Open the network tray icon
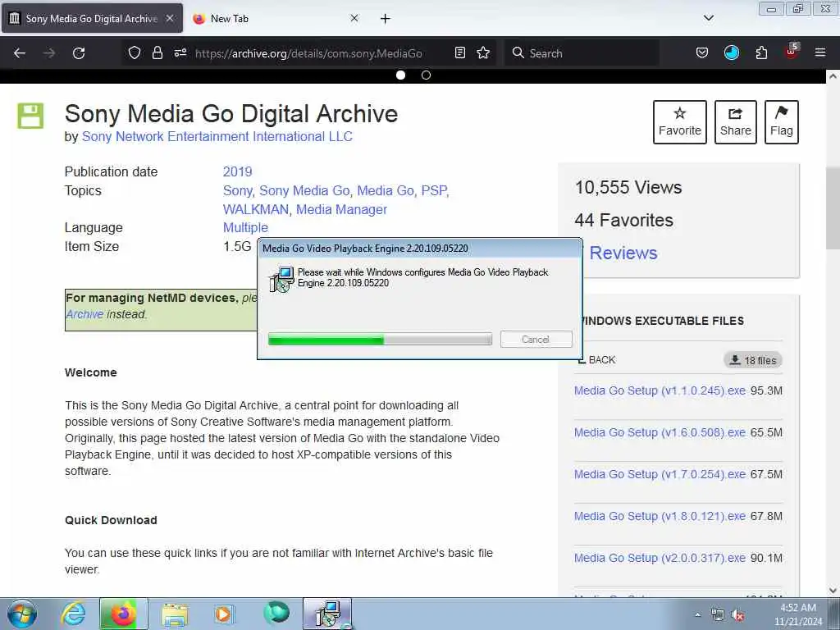Image resolution: width=840 pixels, height=630 pixels. point(717,615)
